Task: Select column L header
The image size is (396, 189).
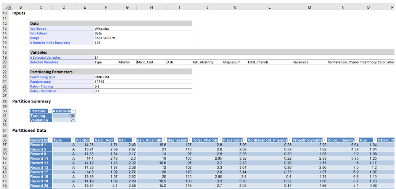Action: tap(269, 7)
